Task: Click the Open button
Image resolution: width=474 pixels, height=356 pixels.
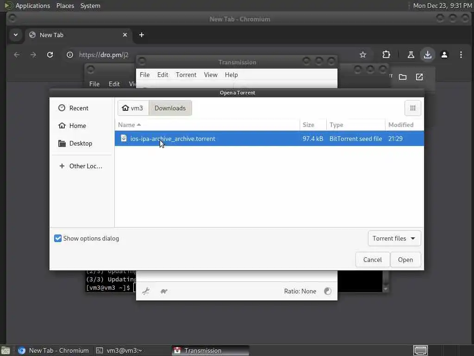Action: (405, 260)
